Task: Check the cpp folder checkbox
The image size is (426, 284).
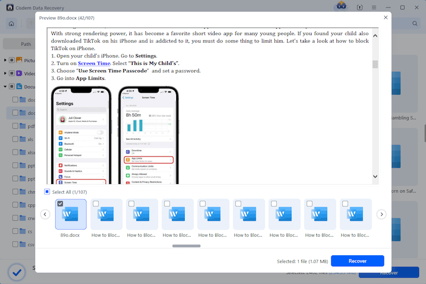Action: click(15, 205)
